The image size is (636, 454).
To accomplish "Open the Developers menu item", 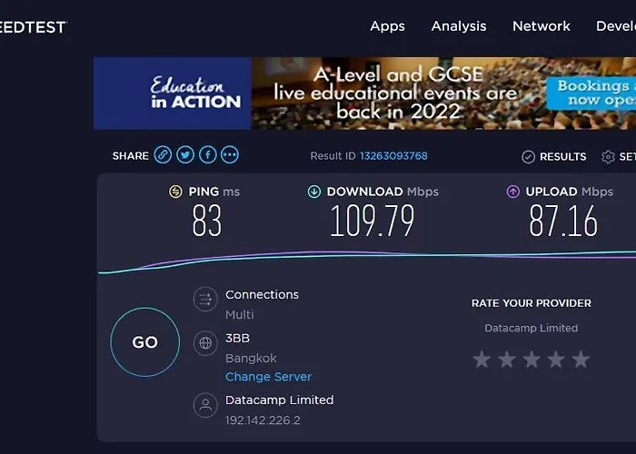I will point(616,26).
